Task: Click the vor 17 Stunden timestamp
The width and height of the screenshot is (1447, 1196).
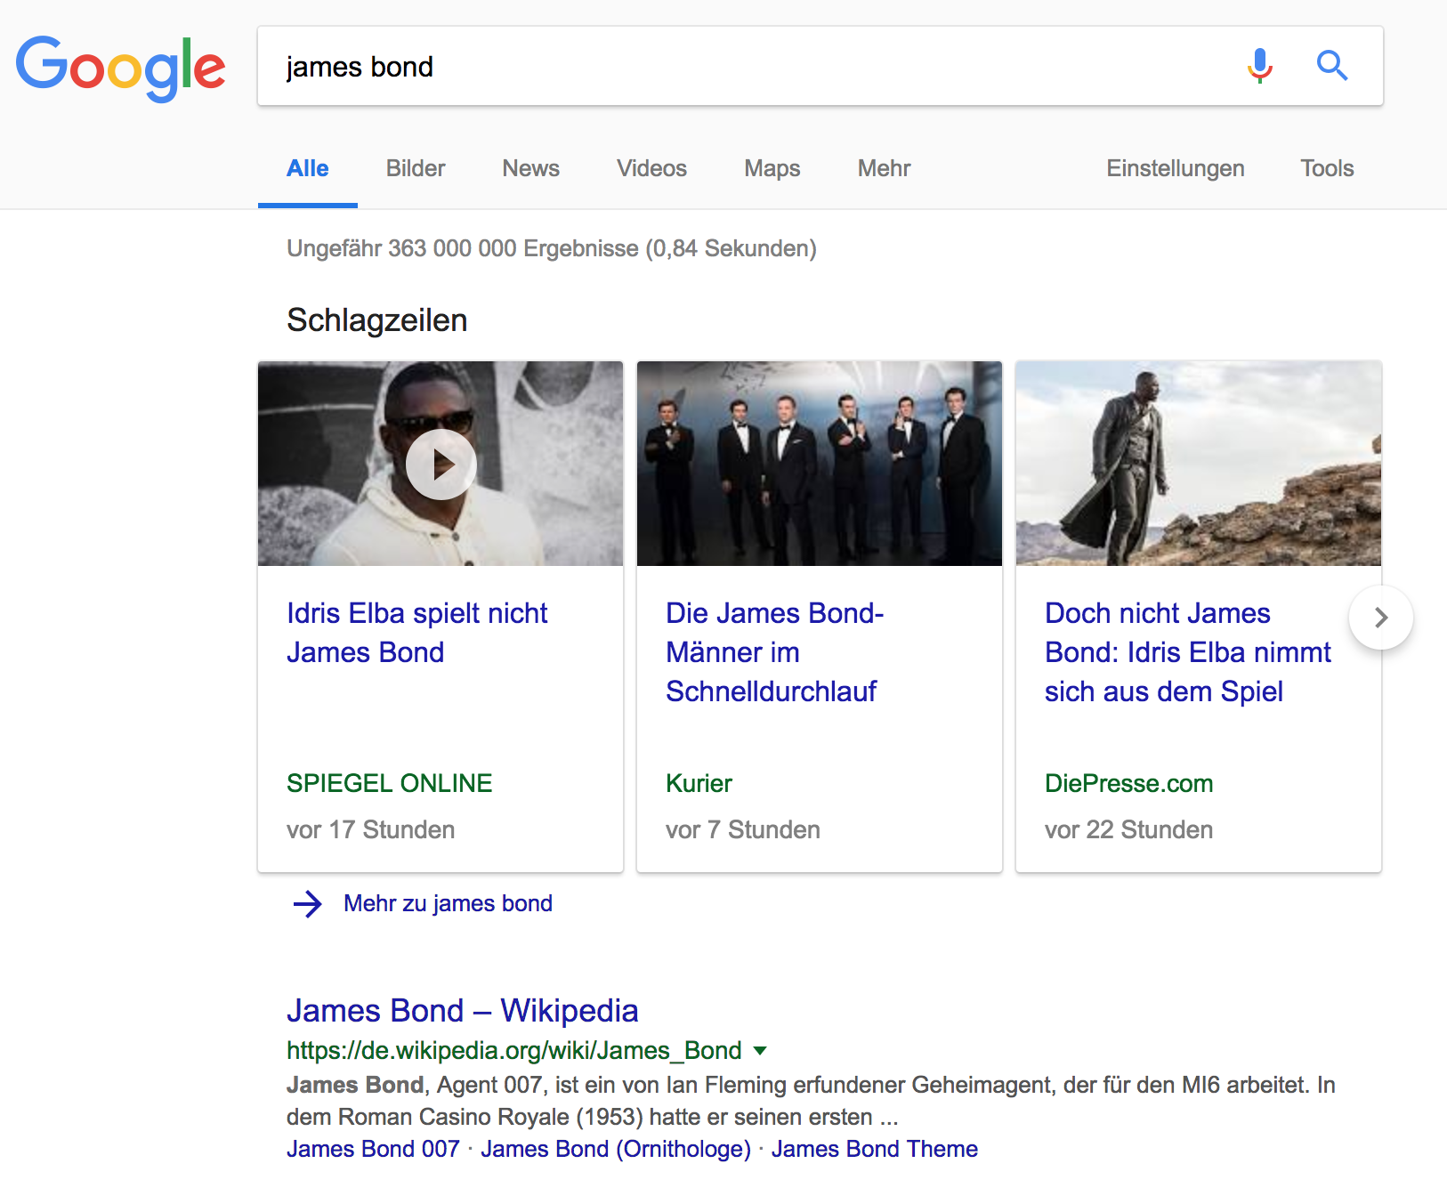Action: (x=370, y=829)
